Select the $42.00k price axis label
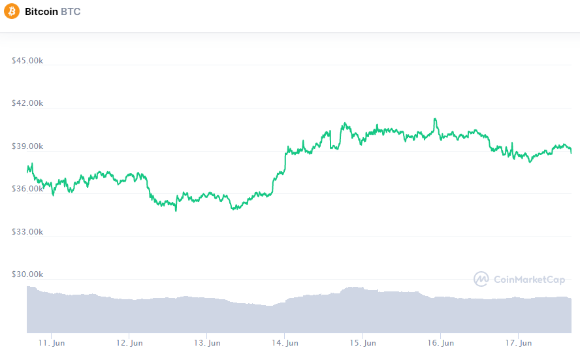 (27, 103)
